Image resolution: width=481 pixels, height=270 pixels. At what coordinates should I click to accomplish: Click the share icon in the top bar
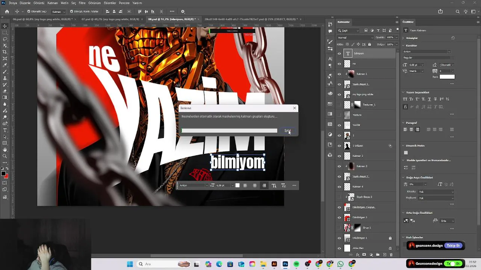(x=440, y=12)
